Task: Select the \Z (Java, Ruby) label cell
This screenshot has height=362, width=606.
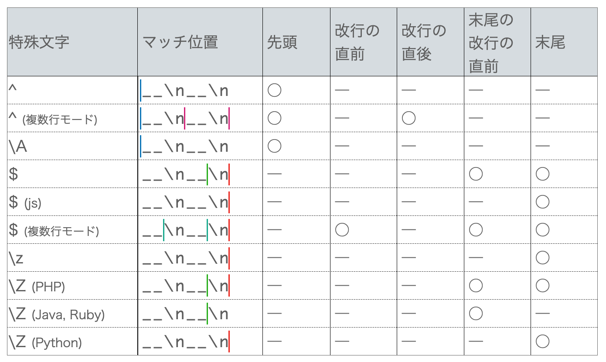Action: coord(57,314)
